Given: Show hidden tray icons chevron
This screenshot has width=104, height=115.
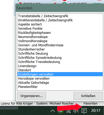Looking at the screenshot, I should pos(53,111).
